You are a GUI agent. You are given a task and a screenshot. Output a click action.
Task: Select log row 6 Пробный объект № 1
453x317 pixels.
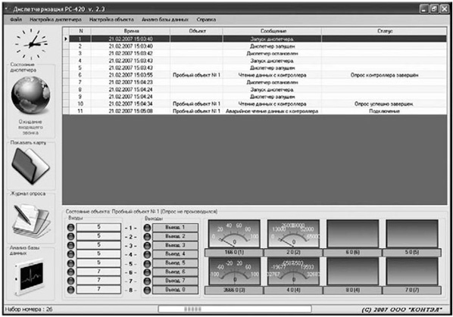[255, 75]
